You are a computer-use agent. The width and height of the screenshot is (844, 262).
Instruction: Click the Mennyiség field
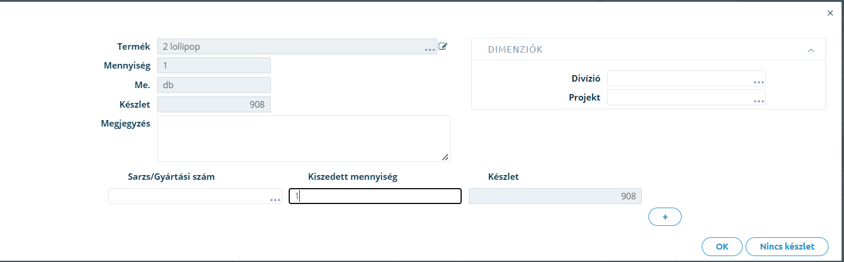click(x=214, y=66)
